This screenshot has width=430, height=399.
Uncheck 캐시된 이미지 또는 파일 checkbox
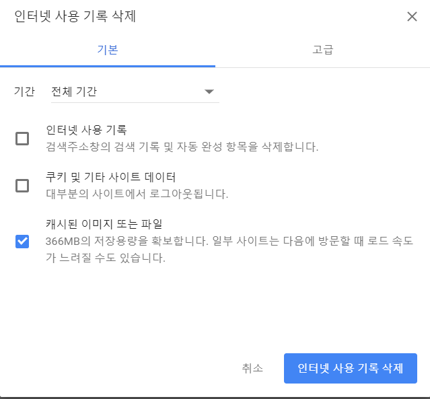[22, 242]
